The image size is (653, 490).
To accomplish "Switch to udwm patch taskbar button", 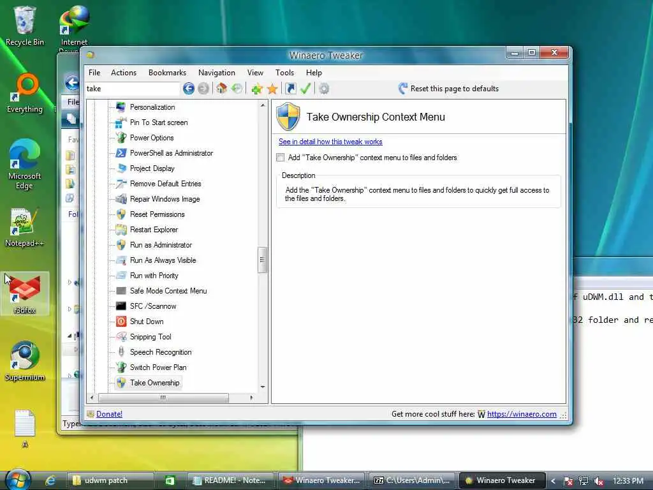I will pyautogui.click(x=111, y=480).
